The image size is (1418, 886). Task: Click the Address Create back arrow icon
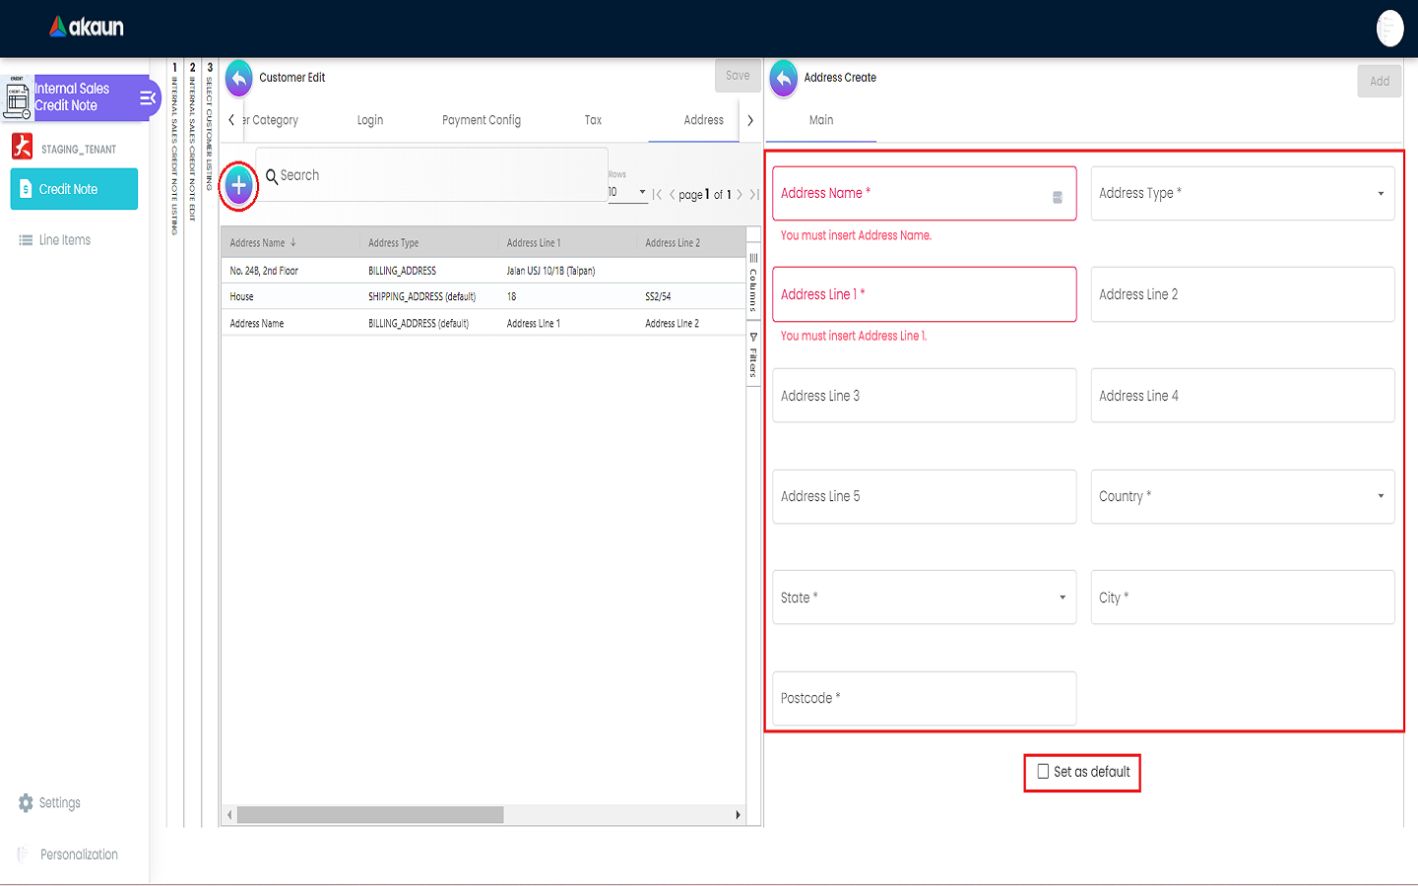pyautogui.click(x=784, y=78)
